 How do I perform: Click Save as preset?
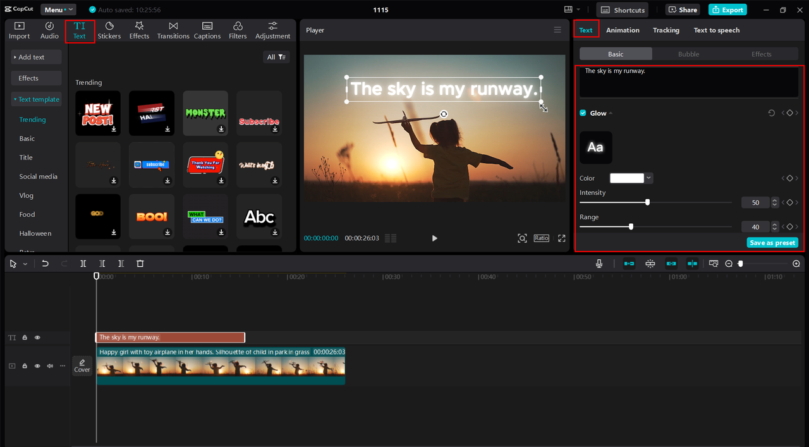point(772,243)
